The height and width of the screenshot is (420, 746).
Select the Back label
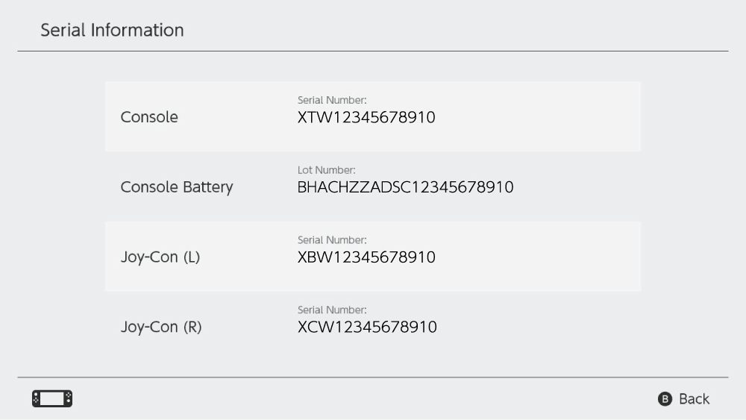pos(694,398)
